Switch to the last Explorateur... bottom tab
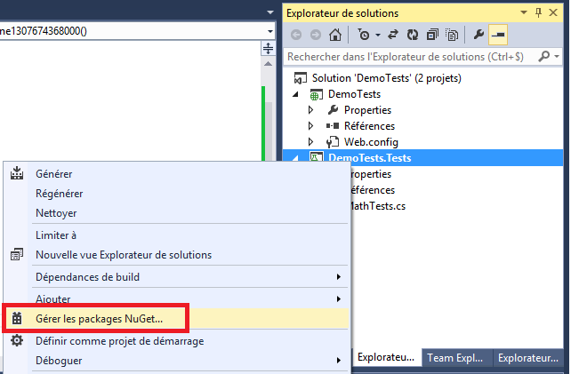Viewport: 571px width, 374px height. [528, 358]
